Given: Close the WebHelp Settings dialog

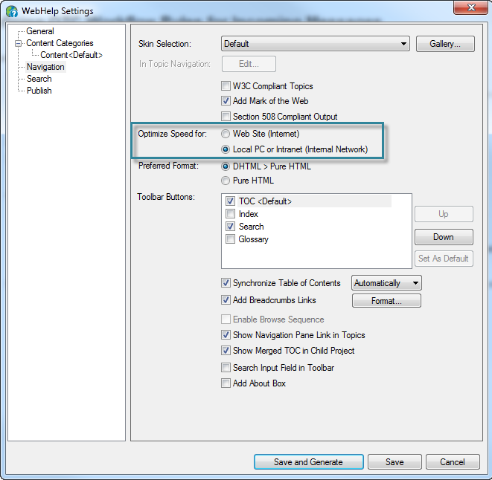Looking at the screenshot, I should [471, 7].
